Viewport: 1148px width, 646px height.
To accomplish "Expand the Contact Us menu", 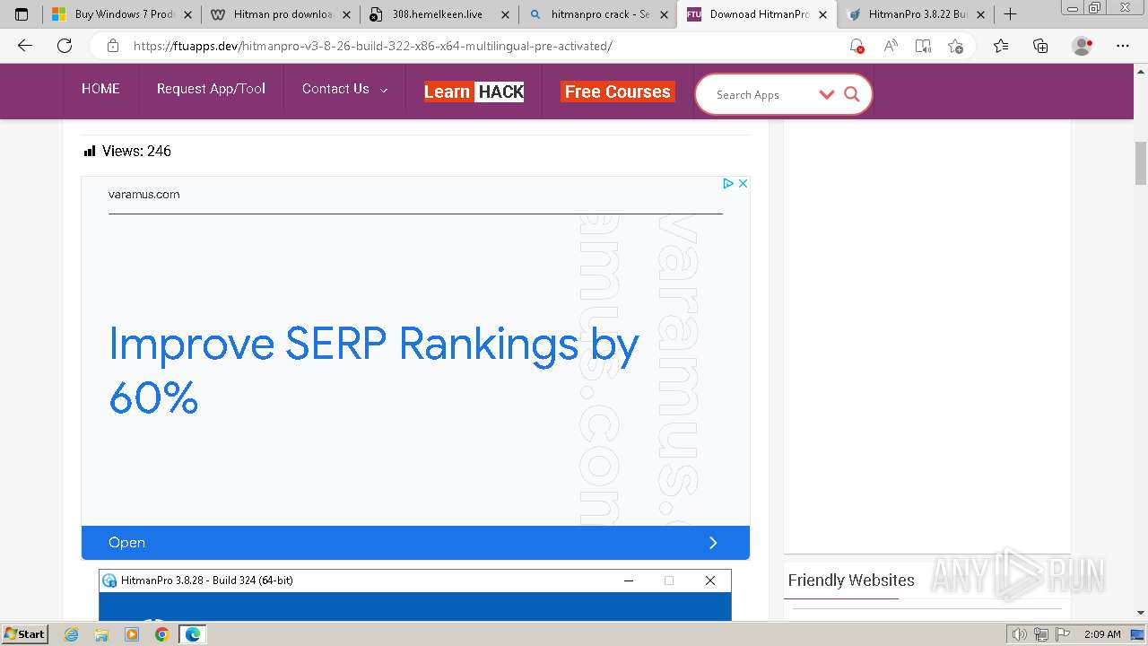I will pyautogui.click(x=344, y=89).
